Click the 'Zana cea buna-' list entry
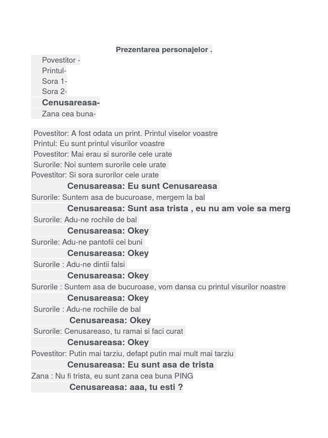The width and height of the screenshot is (328, 438). (x=69, y=114)
